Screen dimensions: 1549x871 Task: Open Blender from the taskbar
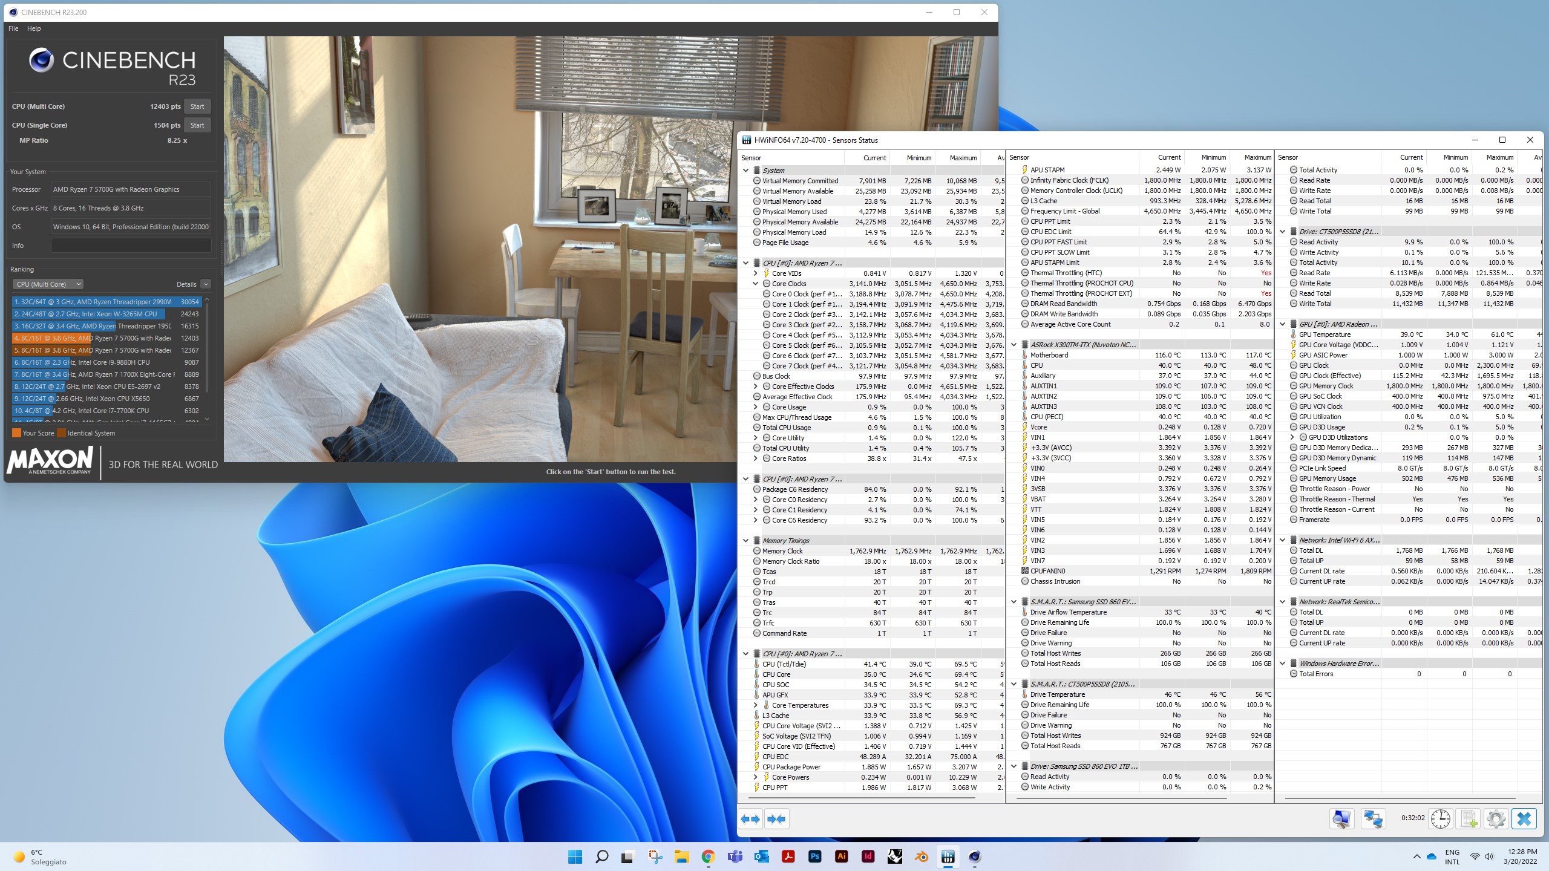point(921,856)
